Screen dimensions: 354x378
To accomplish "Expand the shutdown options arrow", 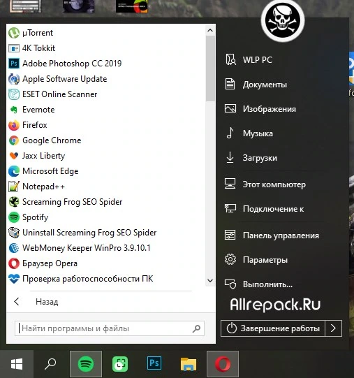I will (x=333, y=328).
